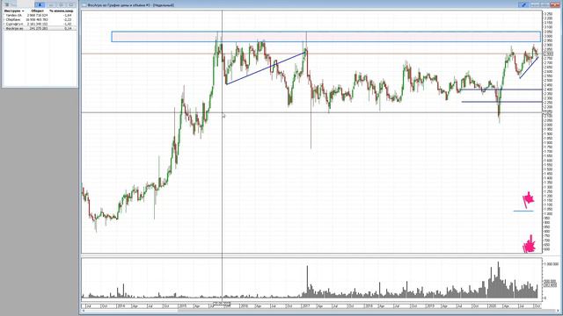
Task: Select the Сургнфгз row in the instrument table
Action: 40,24
